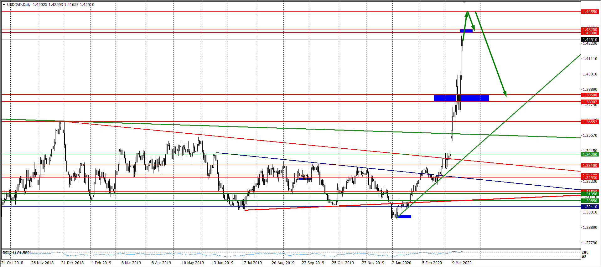Screen dimensions: 601x267
Task: Click the 9 Mar 2020 date on time axis
Action: [462, 263]
